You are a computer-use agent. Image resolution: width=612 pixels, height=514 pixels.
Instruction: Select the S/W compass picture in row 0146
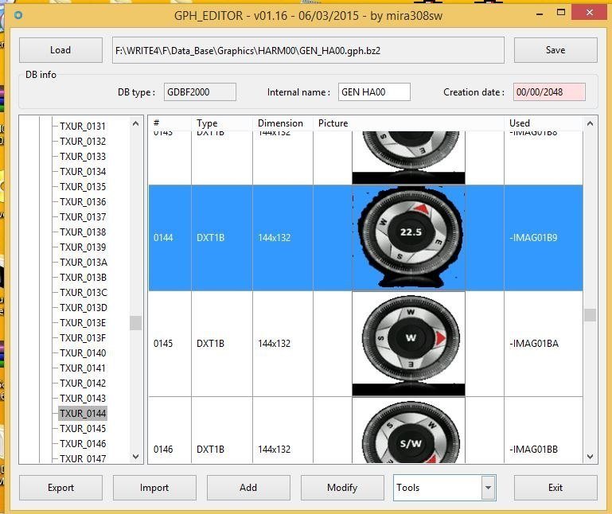pyautogui.click(x=409, y=434)
